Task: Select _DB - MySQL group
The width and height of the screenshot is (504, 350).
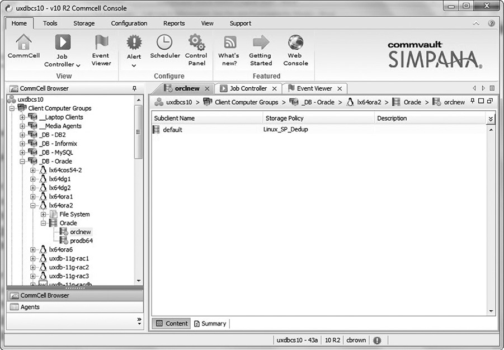Action: (x=56, y=153)
